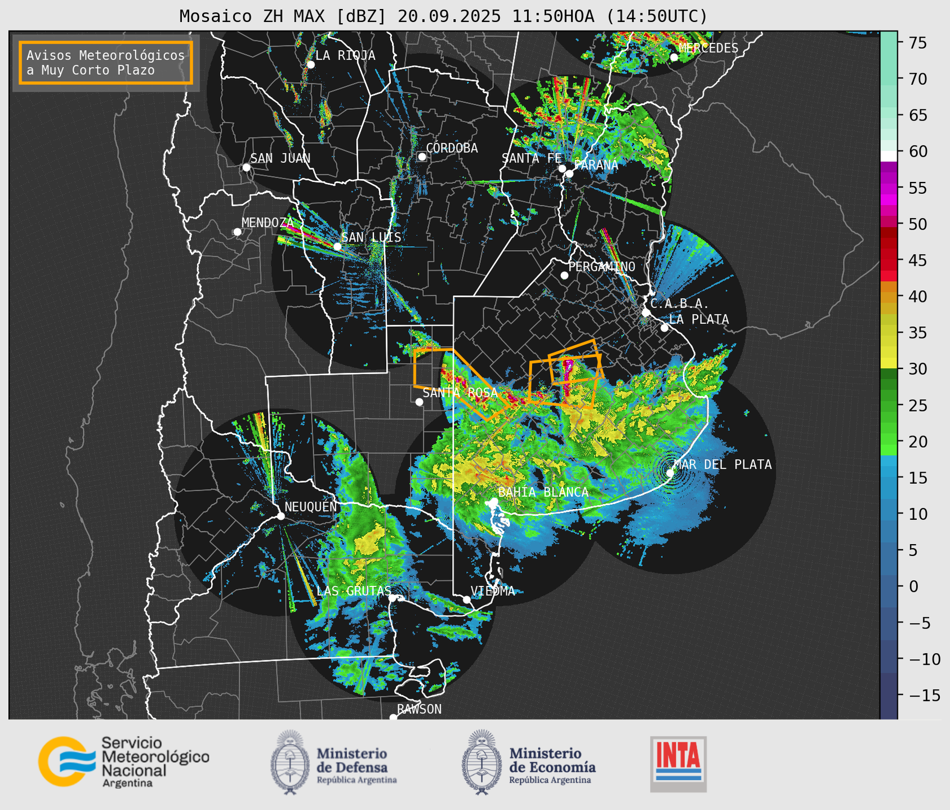Image resolution: width=950 pixels, height=810 pixels.
Task: Click the Ministerio de Economía emblem
Action: (481, 763)
